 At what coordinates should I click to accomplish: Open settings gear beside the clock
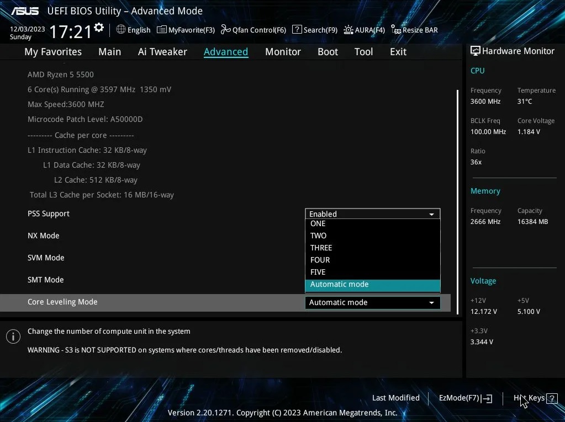pyautogui.click(x=99, y=28)
